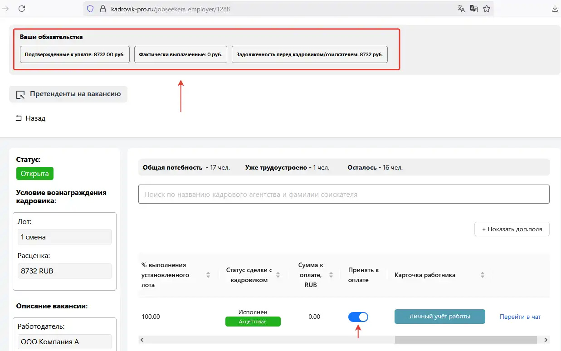Sort by Сумма к оплате column
The width and height of the screenshot is (561, 351).
point(331,275)
